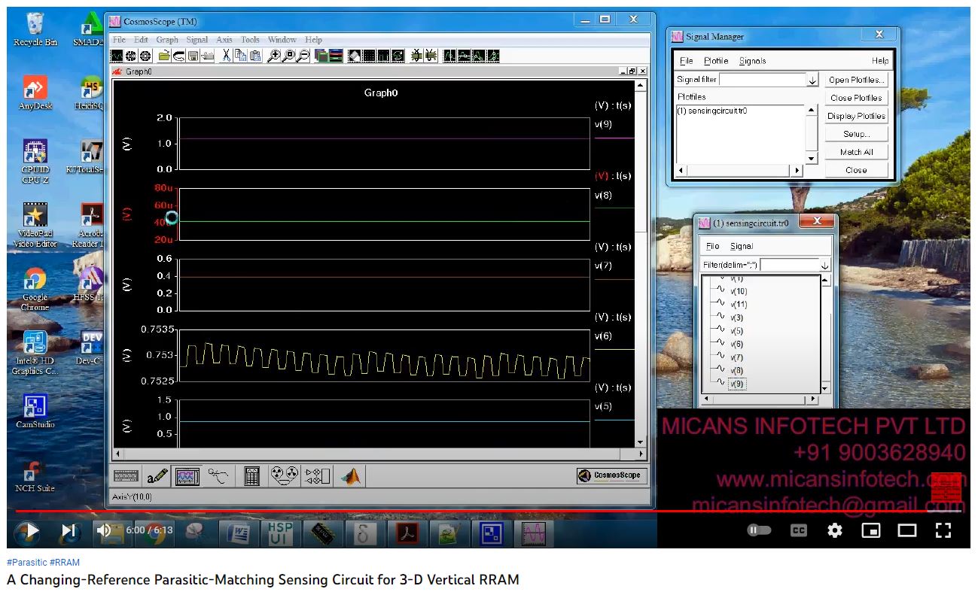This screenshot has height=592, width=978.
Task: Click the CosmosScope logo button
Action: click(610, 475)
